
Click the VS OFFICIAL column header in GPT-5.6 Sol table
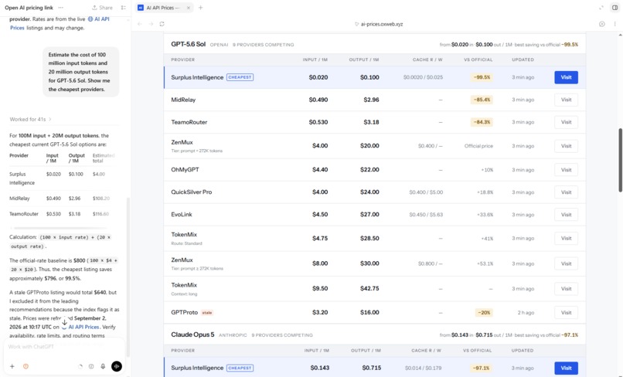click(x=478, y=59)
